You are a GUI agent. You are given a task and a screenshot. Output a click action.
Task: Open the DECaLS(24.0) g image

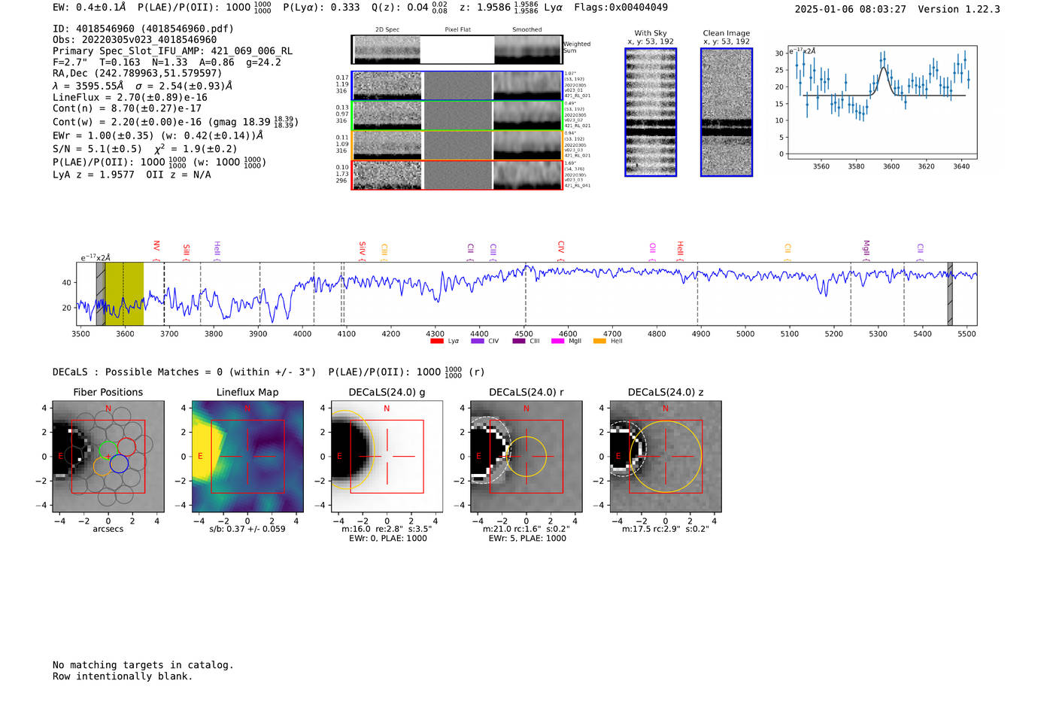(387, 457)
